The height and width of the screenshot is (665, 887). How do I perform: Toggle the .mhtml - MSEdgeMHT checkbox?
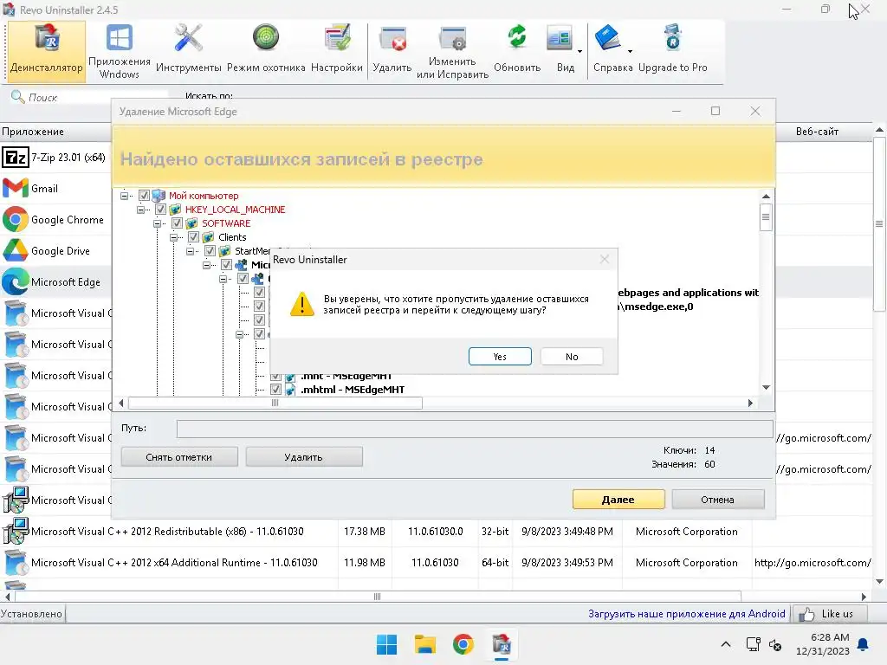(x=275, y=389)
